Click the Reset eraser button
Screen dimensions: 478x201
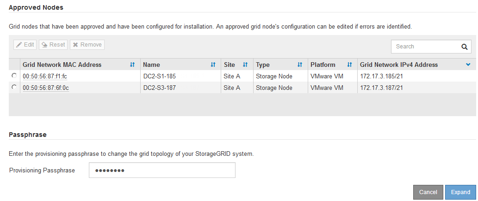[x=53, y=45]
